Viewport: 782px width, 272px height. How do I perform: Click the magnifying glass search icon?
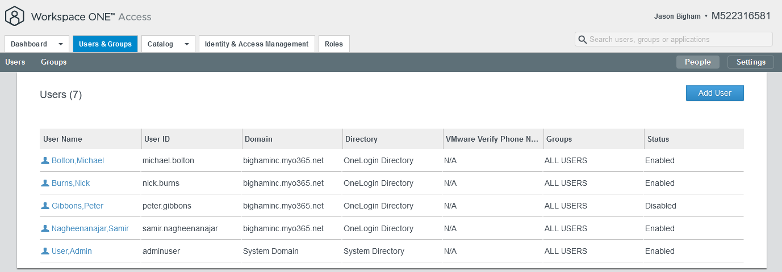click(582, 40)
